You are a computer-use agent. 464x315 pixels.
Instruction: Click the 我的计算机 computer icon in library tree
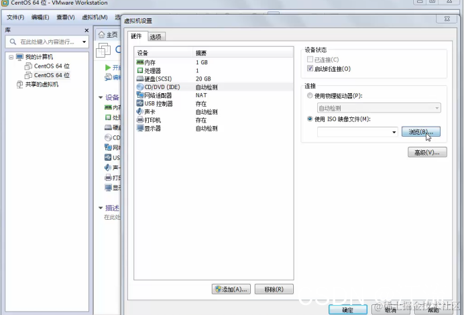(19, 57)
